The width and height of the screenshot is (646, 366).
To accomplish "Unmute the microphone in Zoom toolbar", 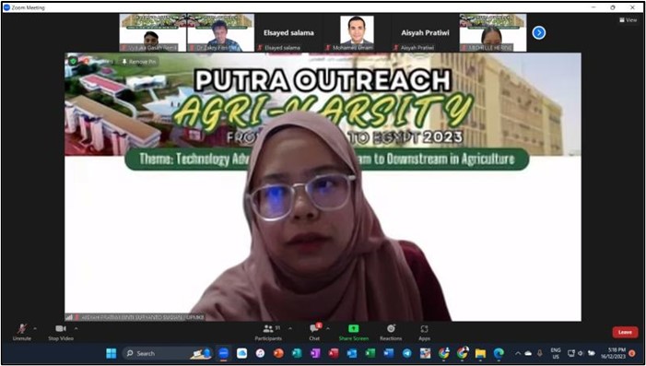I will [x=22, y=332].
